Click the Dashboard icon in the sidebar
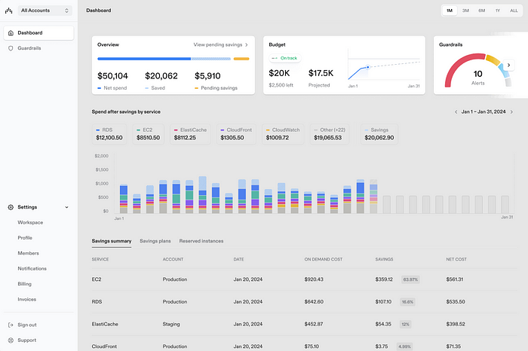This screenshot has height=351, width=528. point(11,33)
